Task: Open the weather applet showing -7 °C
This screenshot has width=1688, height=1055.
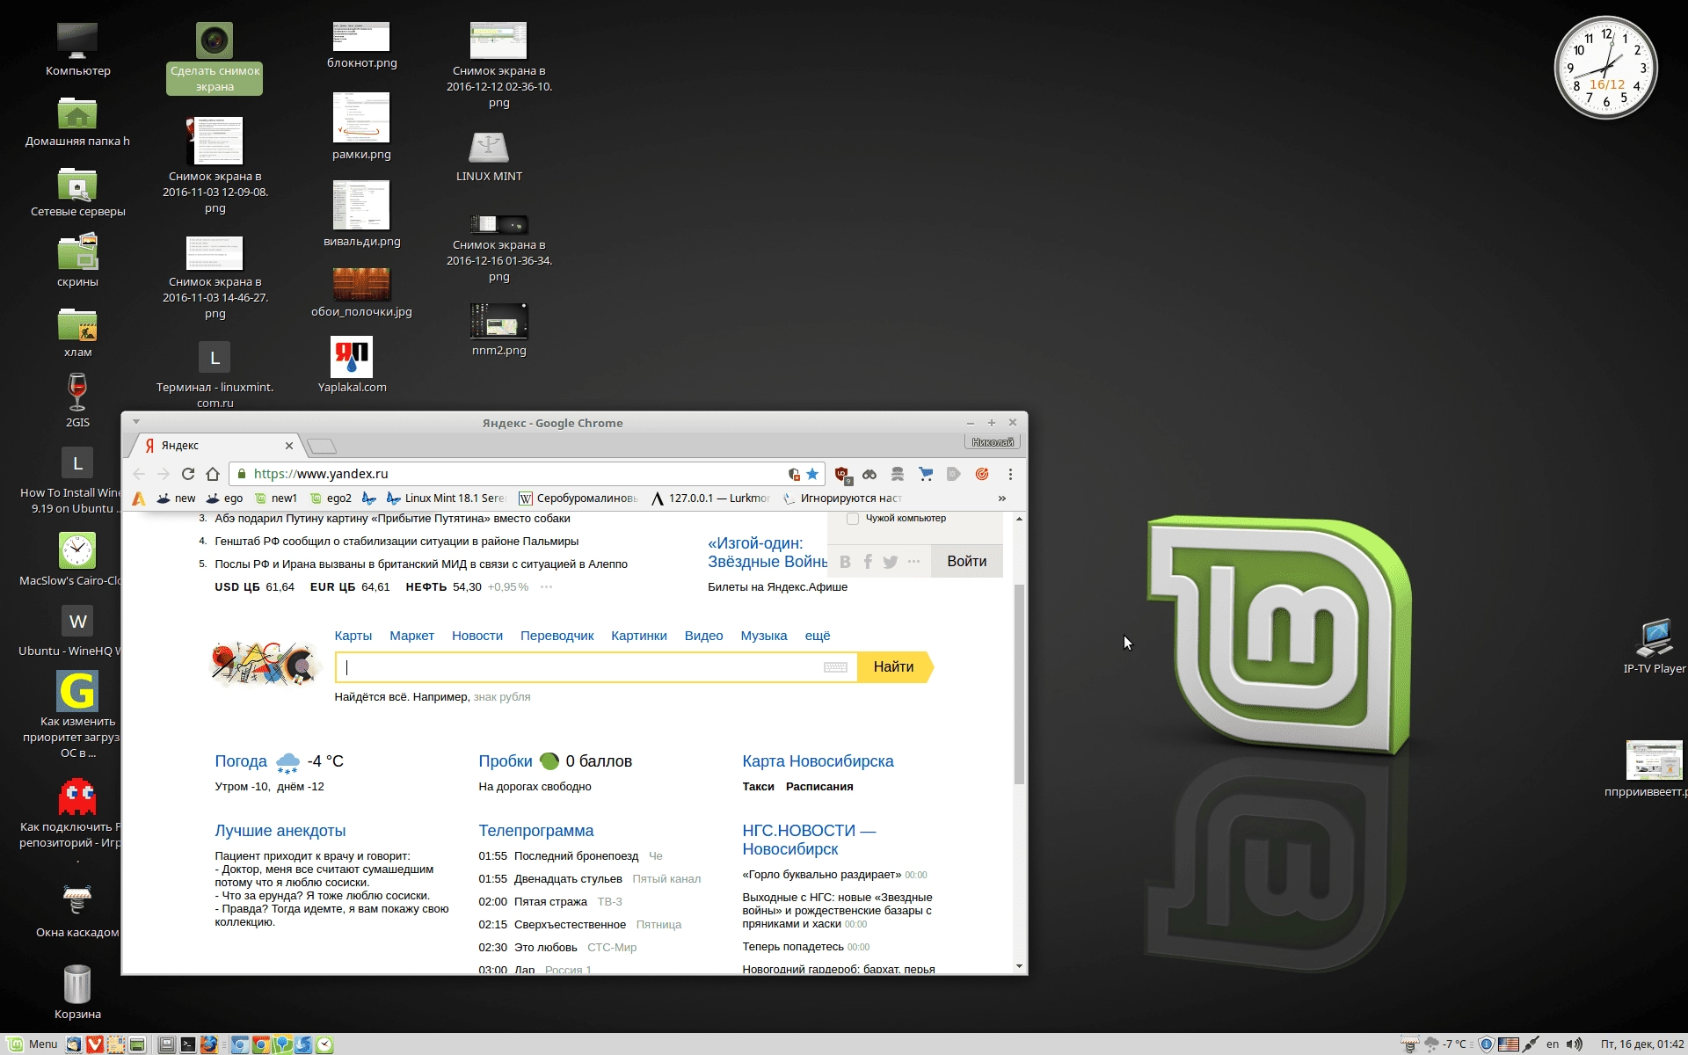Action: click(x=1445, y=1044)
